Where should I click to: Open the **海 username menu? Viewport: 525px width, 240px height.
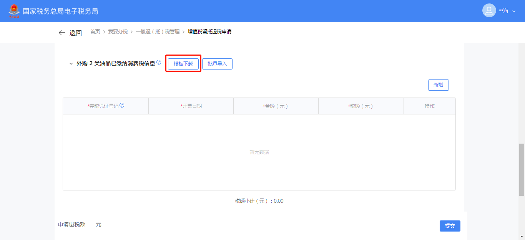tap(503, 11)
